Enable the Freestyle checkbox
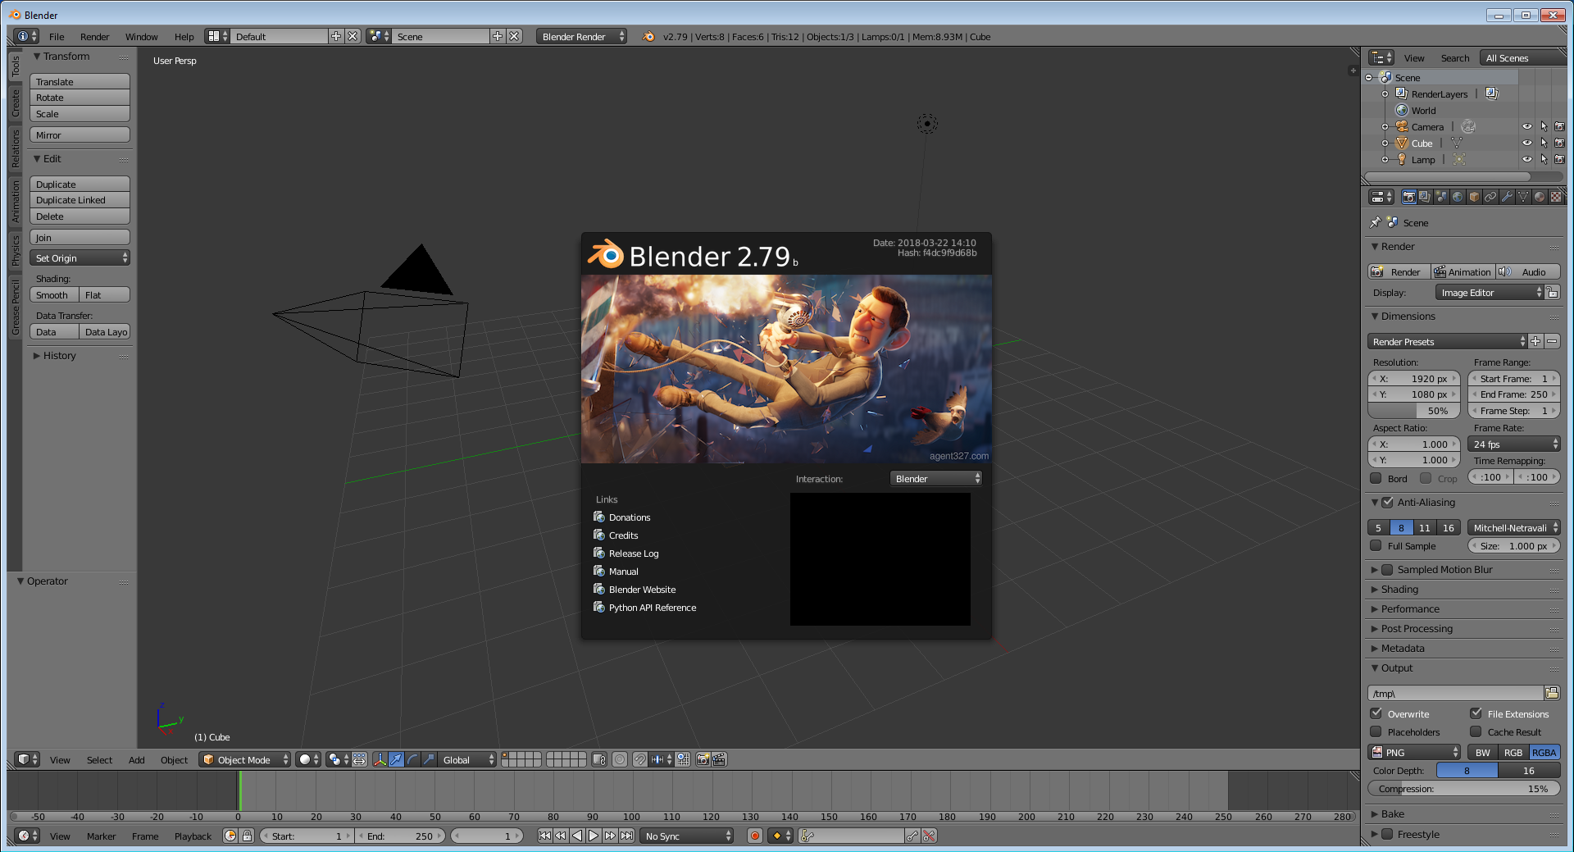The image size is (1574, 852). 1387,834
